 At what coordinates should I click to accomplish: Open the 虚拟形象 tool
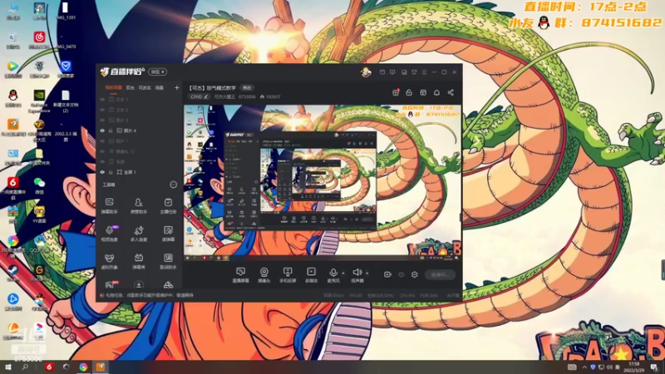point(110,261)
